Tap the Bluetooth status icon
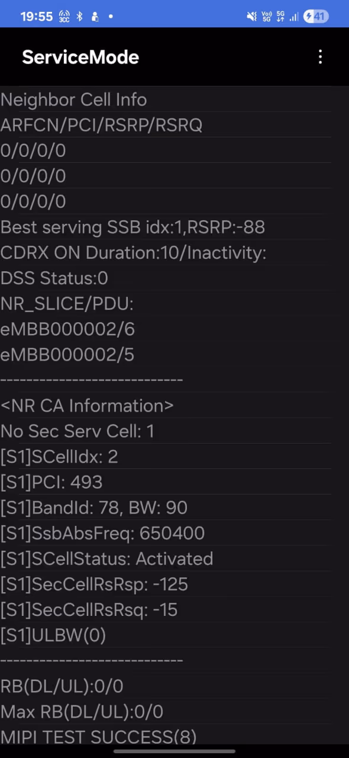This screenshot has height=758, width=349. [x=79, y=17]
